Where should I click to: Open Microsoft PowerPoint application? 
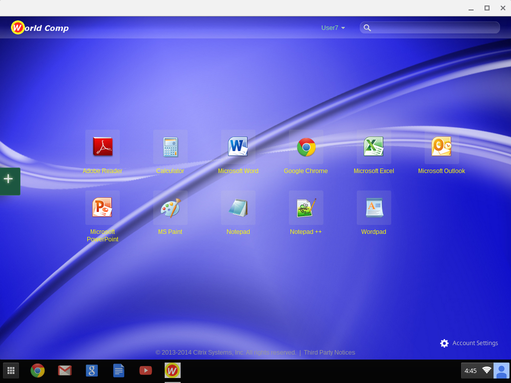(x=102, y=208)
